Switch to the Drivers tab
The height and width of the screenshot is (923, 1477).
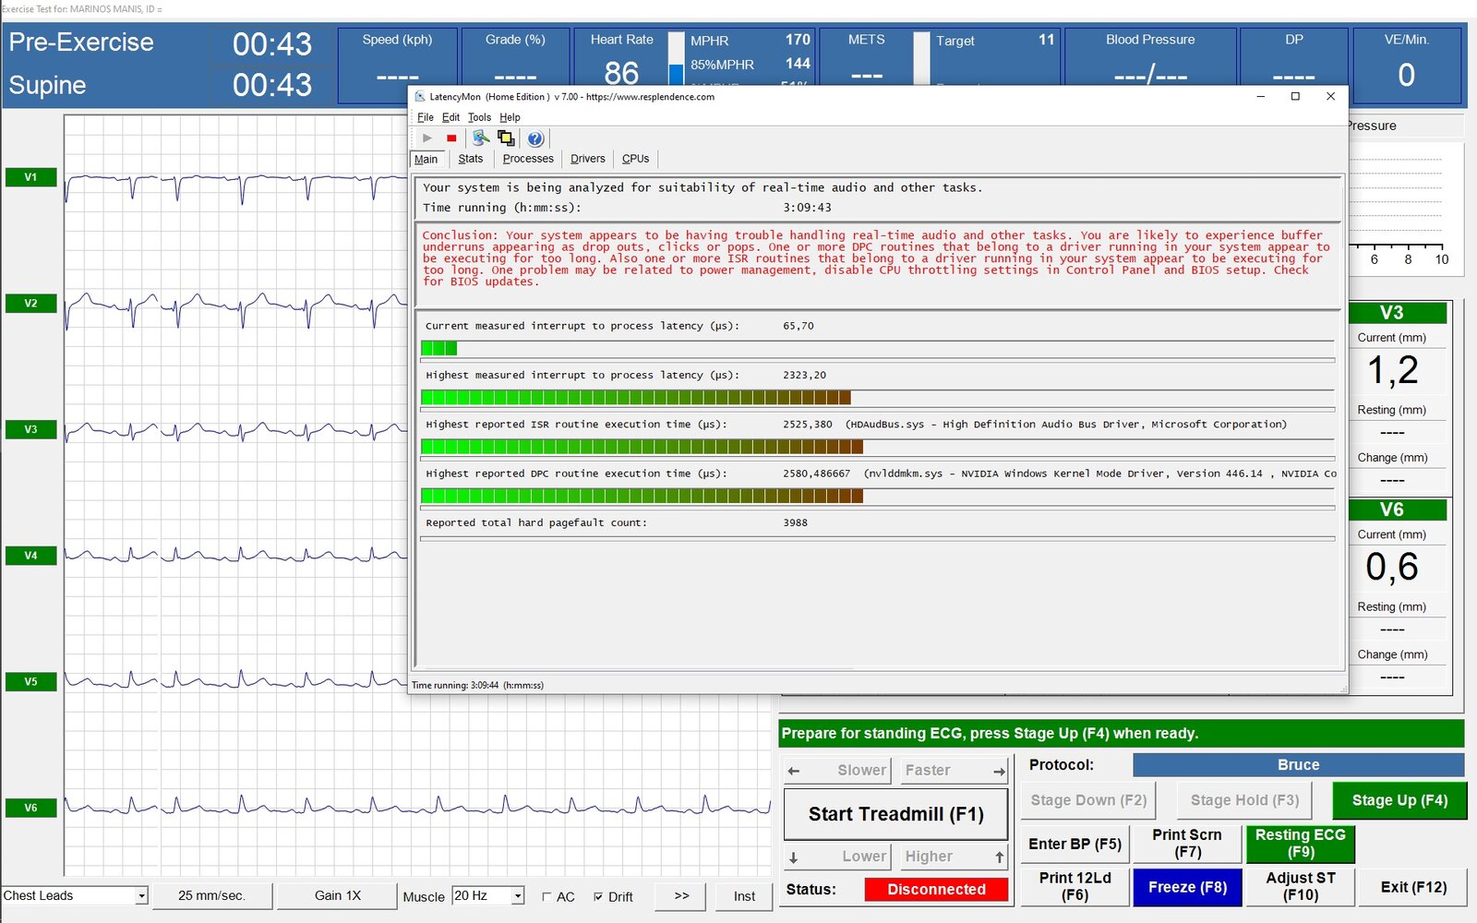(x=588, y=159)
